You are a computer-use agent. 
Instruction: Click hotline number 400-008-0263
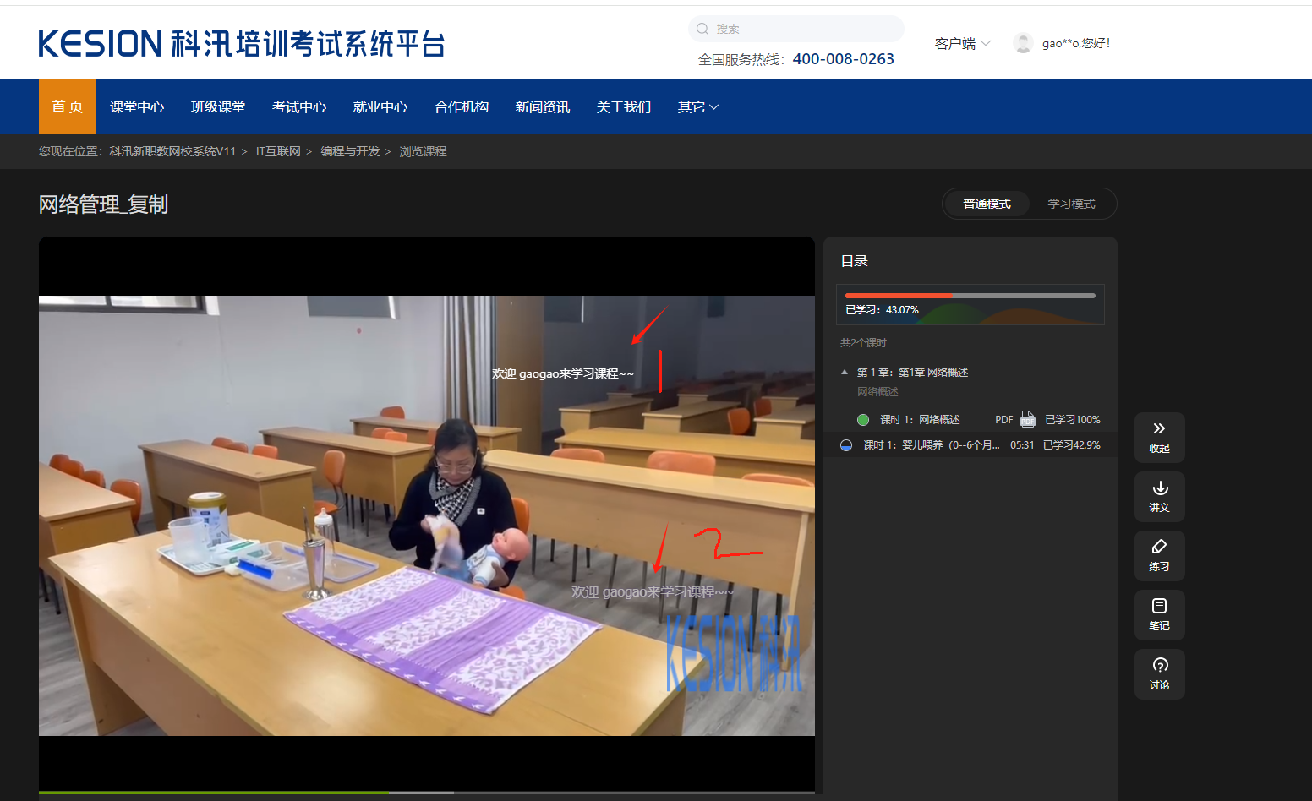click(x=844, y=59)
